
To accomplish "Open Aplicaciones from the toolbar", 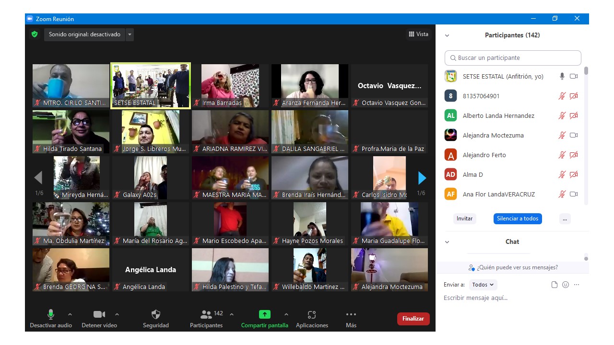I will (x=312, y=319).
